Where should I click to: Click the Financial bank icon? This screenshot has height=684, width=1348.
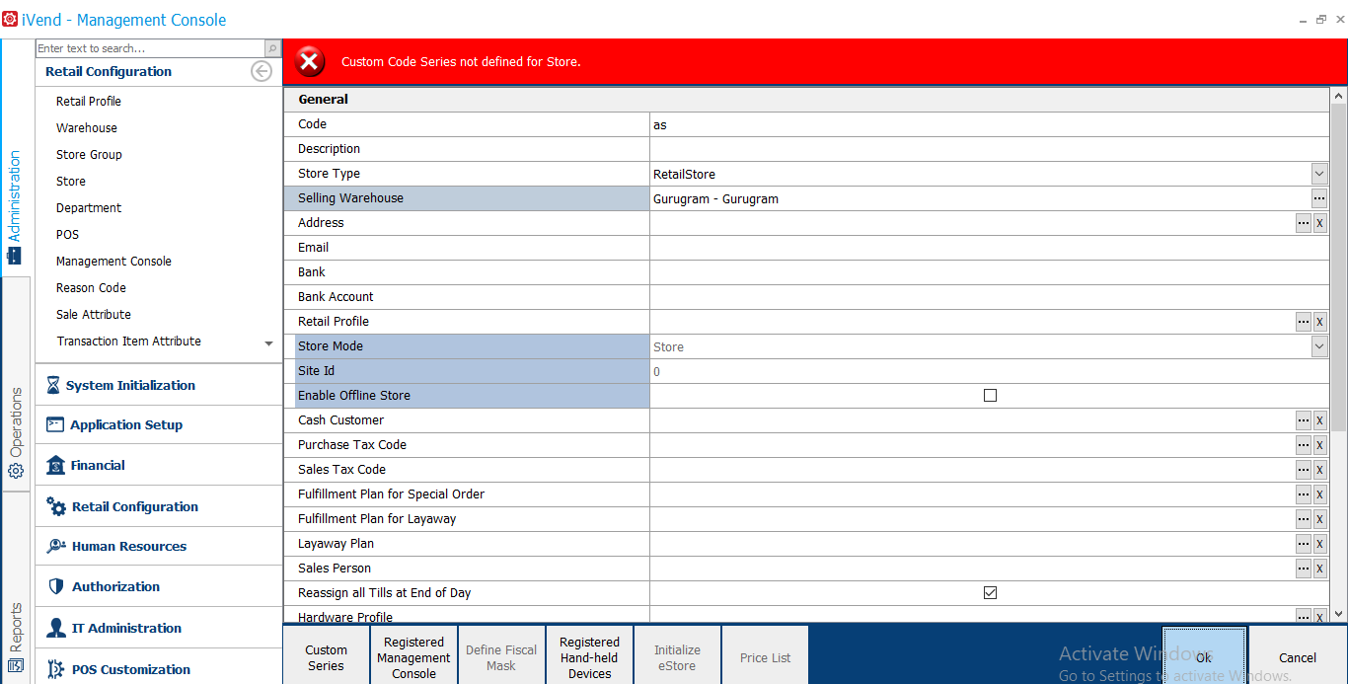click(55, 466)
